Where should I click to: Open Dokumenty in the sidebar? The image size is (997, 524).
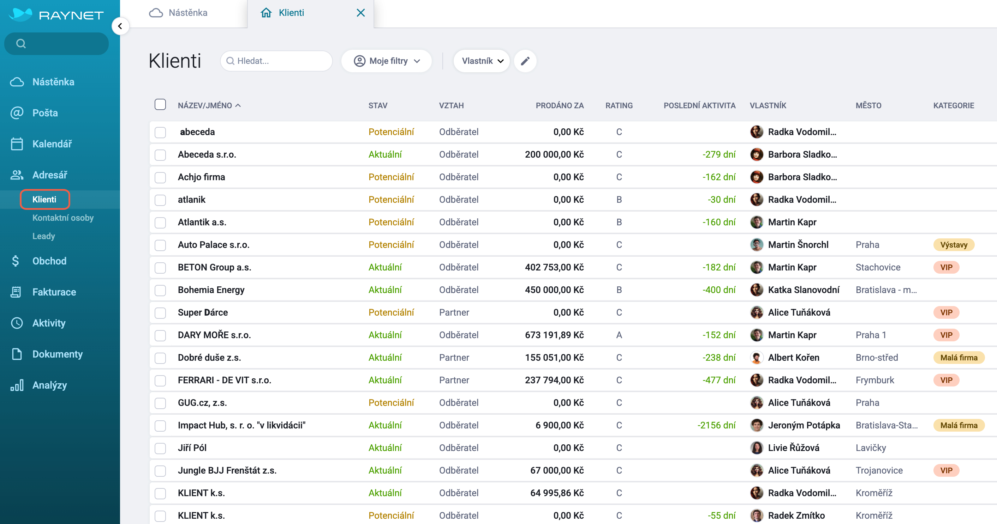[57, 354]
